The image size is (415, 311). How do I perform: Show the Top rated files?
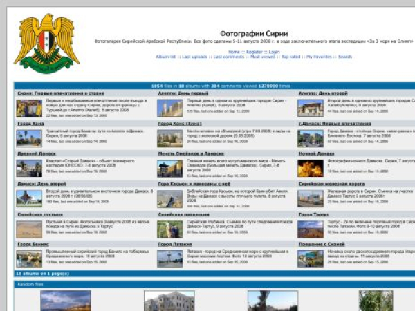pyautogui.click(x=291, y=57)
